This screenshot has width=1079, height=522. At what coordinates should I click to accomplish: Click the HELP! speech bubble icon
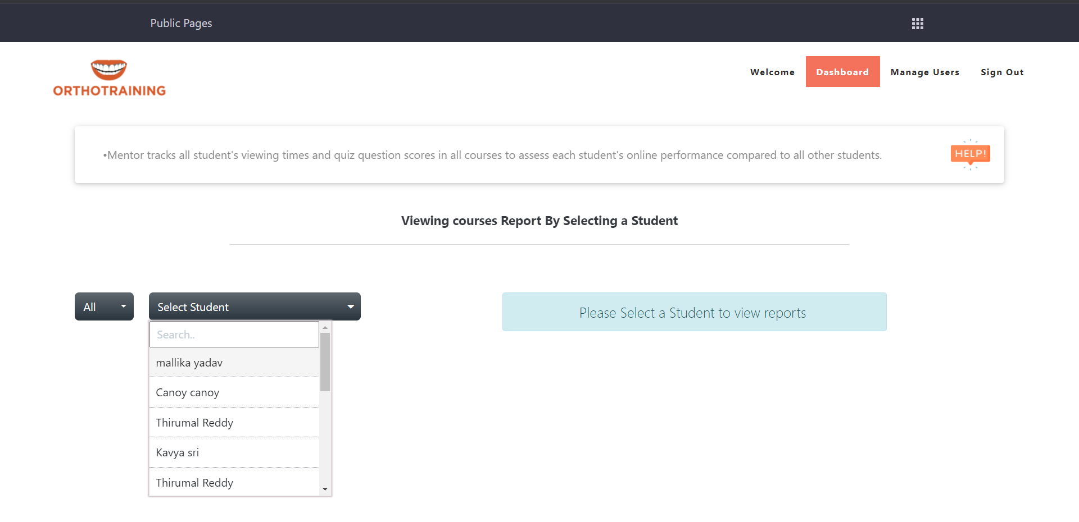tap(970, 154)
